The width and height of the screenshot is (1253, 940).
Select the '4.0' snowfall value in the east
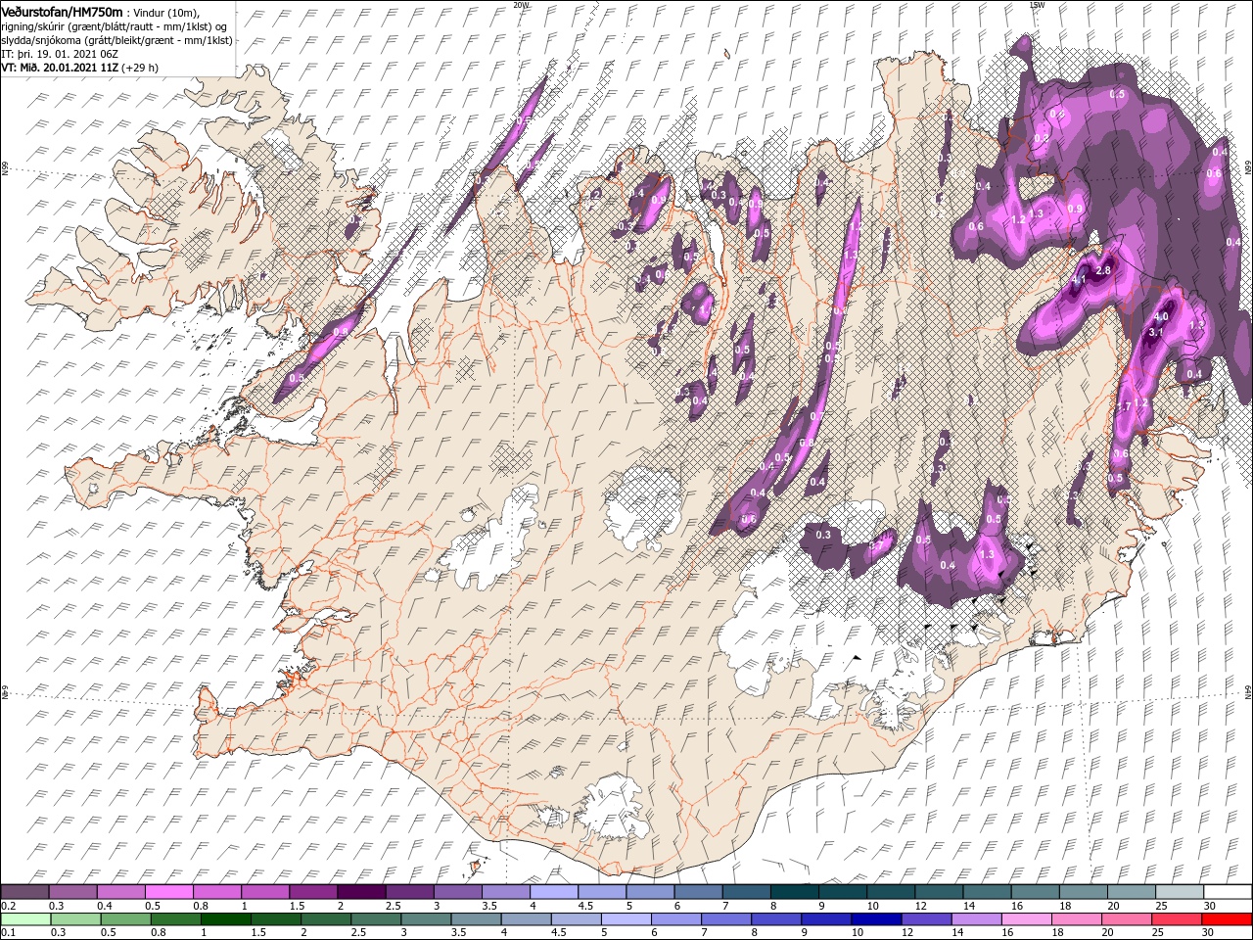tap(1162, 317)
